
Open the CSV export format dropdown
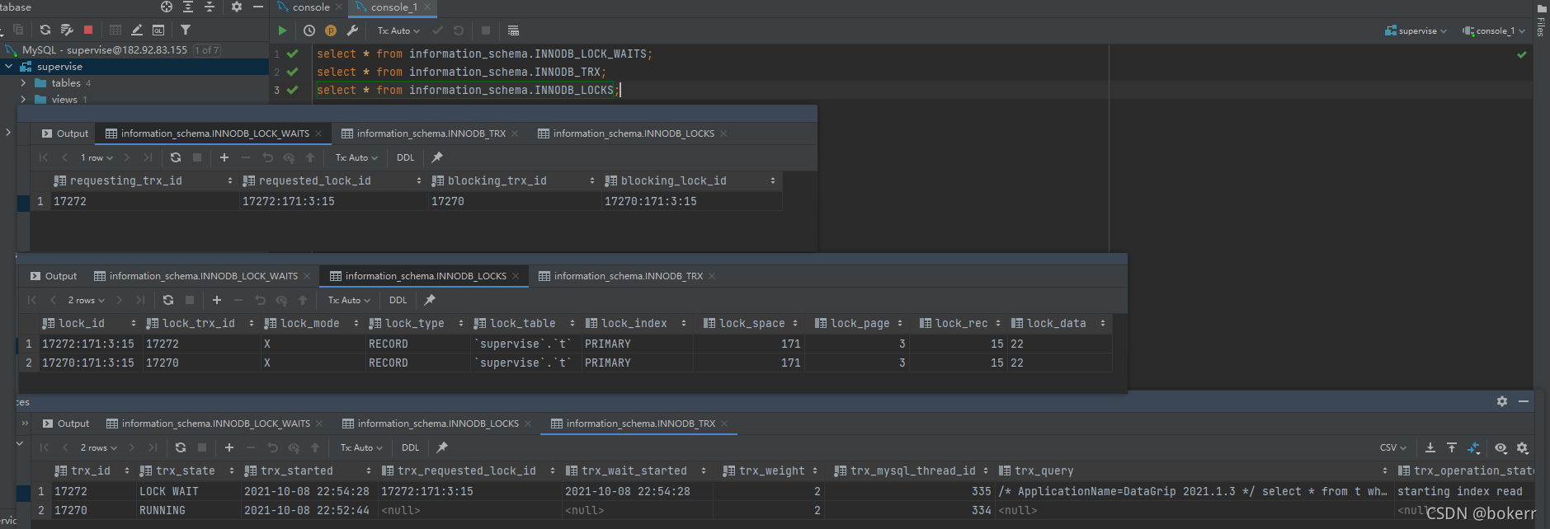(x=1393, y=447)
